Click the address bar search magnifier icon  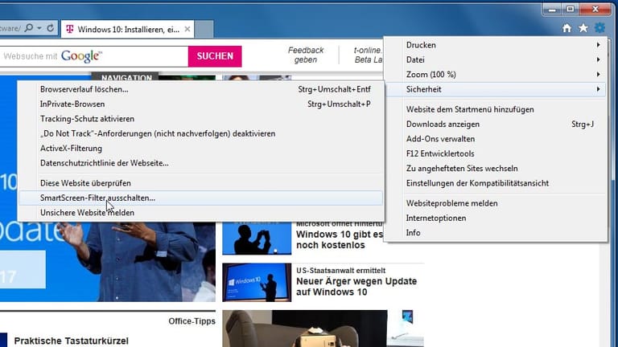tap(29, 28)
